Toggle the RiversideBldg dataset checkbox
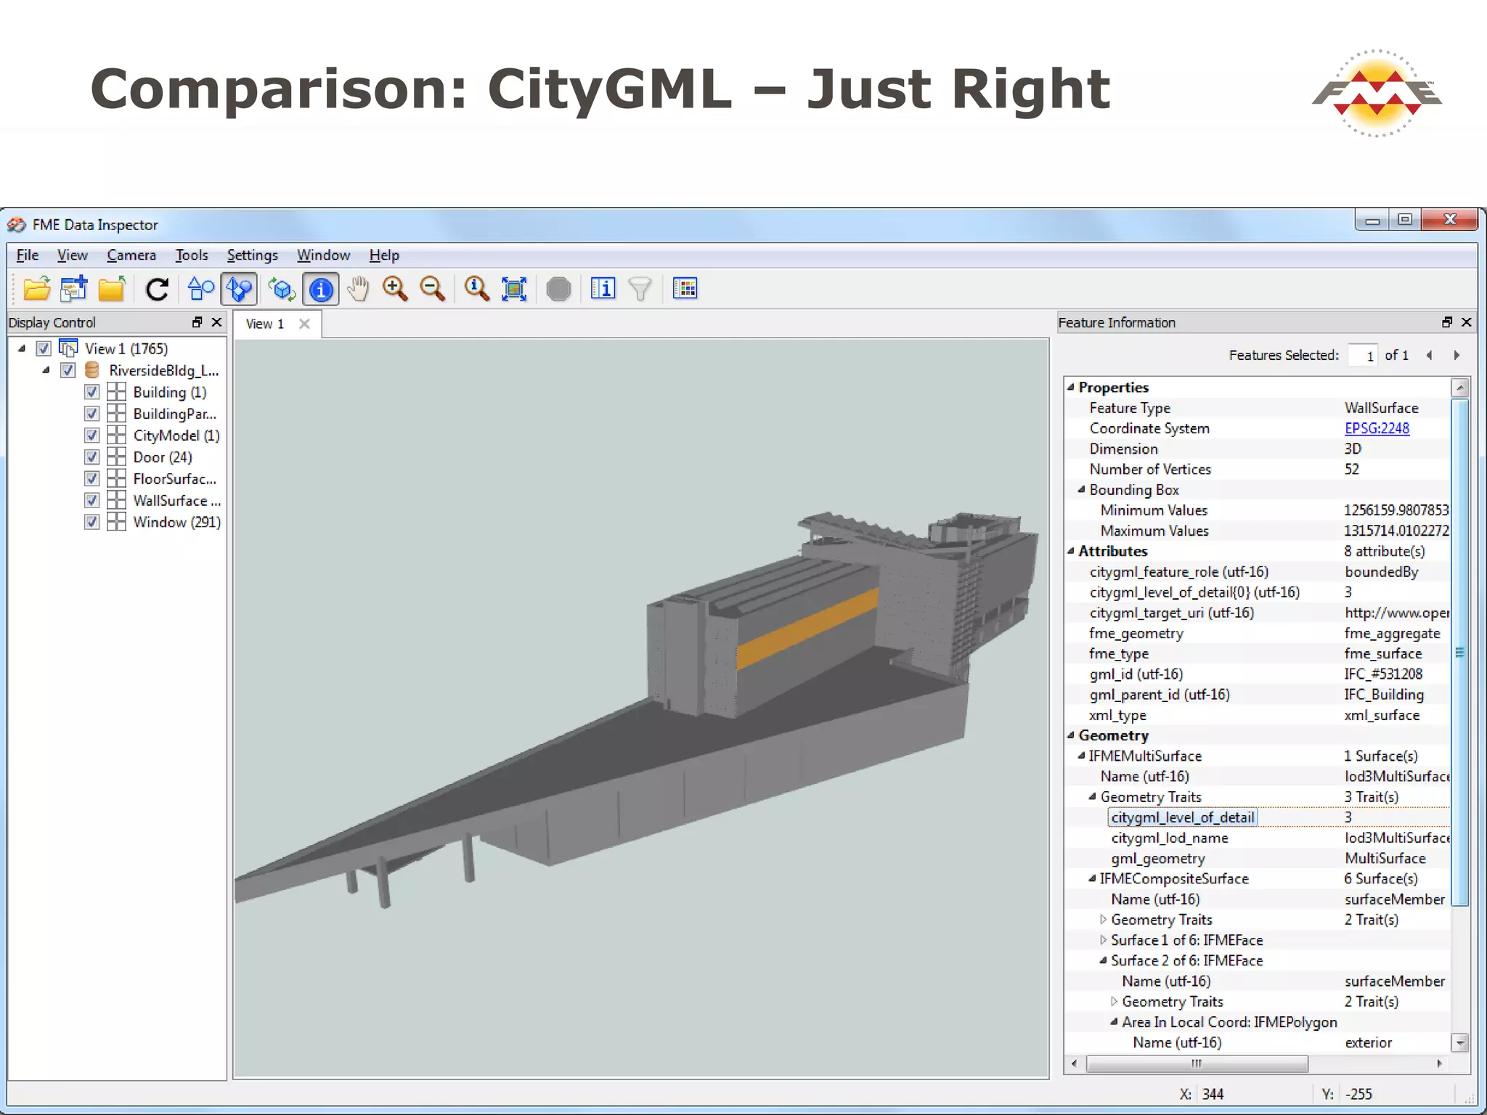This screenshot has height=1115, width=1487. [x=68, y=370]
